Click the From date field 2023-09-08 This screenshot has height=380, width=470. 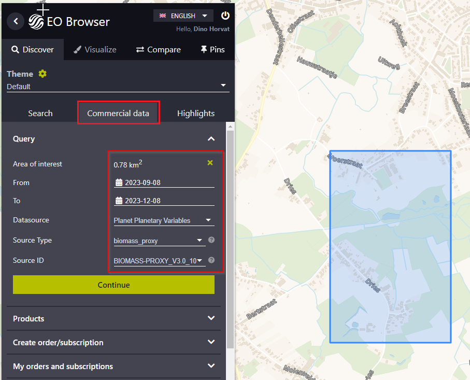click(x=164, y=182)
